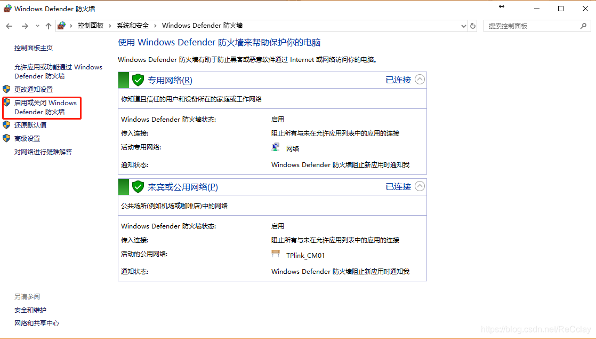Image resolution: width=596 pixels, height=339 pixels.
Task: Select 控制面板 in the breadcrumb
Action: [91, 26]
